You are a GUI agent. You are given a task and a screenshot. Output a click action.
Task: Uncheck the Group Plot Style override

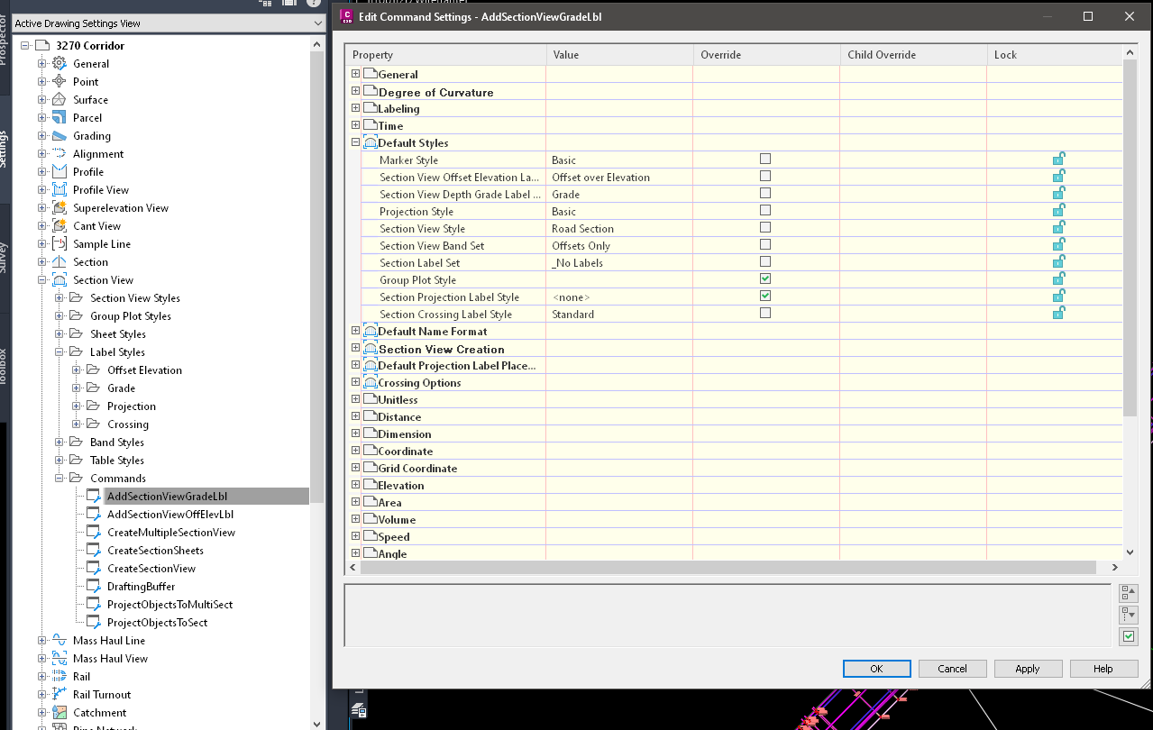pos(764,278)
